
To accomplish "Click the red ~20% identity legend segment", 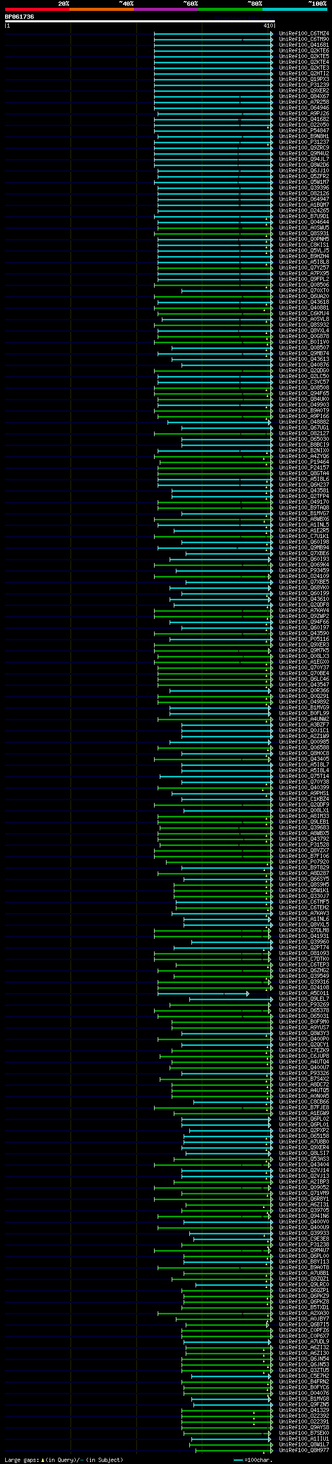I will point(37,9).
